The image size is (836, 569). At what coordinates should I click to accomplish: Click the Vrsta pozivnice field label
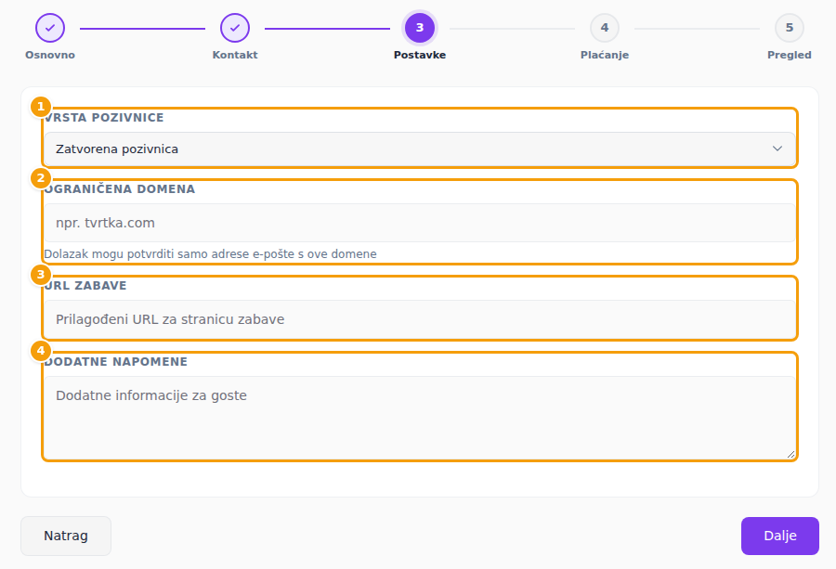tap(104, 118)
